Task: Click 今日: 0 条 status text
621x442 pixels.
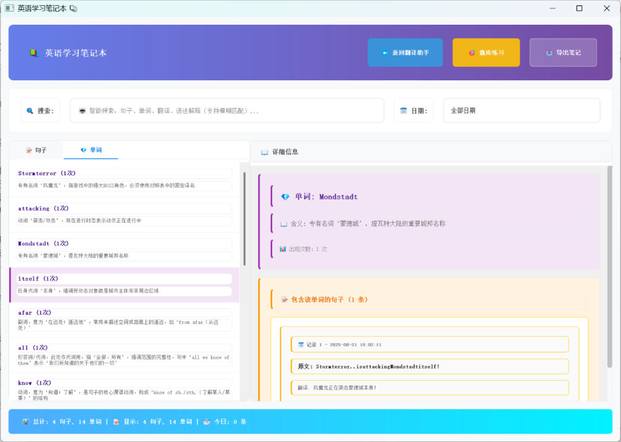Action: 230,422
